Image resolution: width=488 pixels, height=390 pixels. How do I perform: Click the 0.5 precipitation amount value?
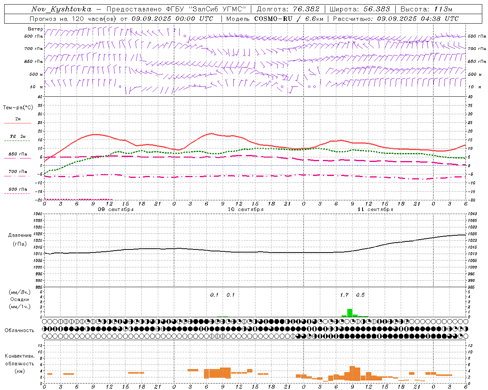point(360,295)
